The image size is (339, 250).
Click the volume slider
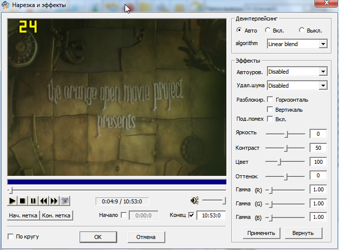[214, 200]
